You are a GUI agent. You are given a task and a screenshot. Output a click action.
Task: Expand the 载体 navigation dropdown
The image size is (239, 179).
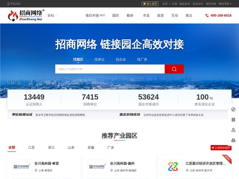tap(131, 16)
